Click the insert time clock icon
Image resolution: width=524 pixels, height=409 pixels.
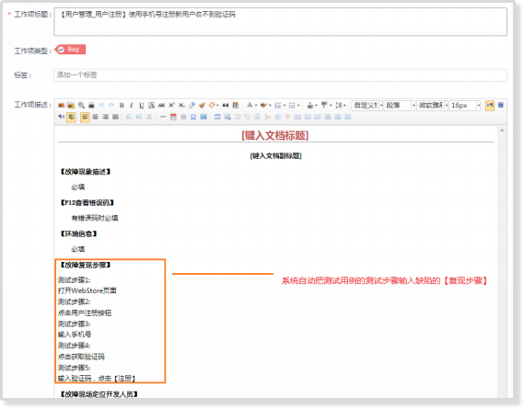pos(183,117)
